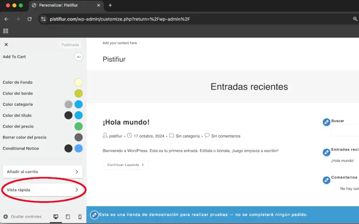The width and height of the screenshot is (359, 224).
Task: Open the ¡Hola mundo! post title
Action: tap(126, 122)
